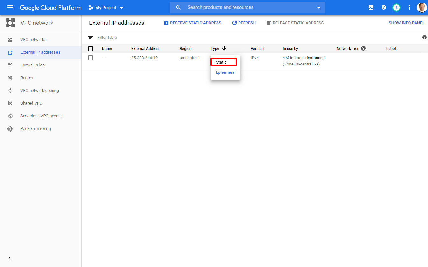The width and height of the screenshot is (428, 267).
Task: Click the project hexagon icon beside My Project
Action: (x=91, y=8)
